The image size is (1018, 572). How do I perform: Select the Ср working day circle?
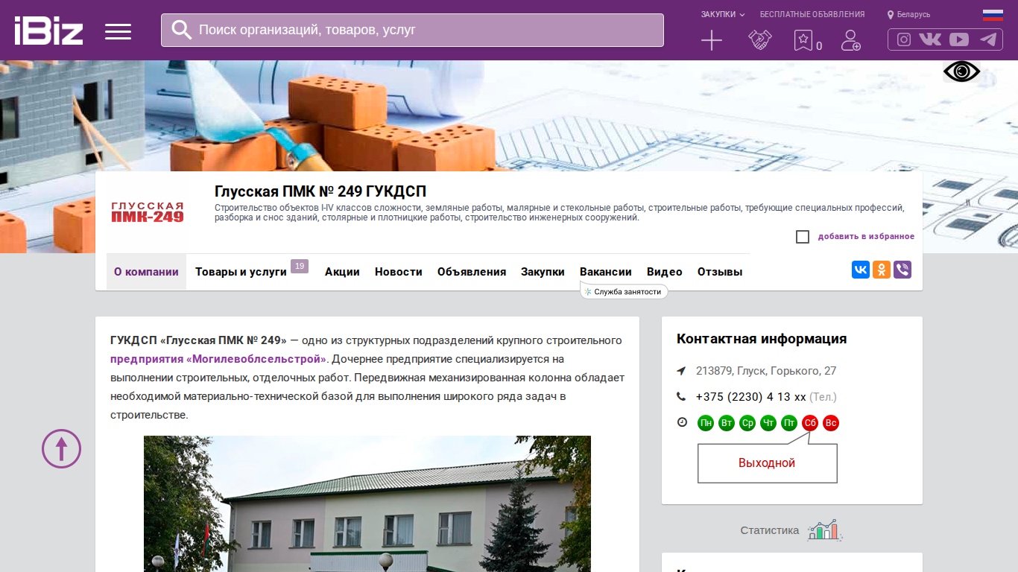click(747, 423)
